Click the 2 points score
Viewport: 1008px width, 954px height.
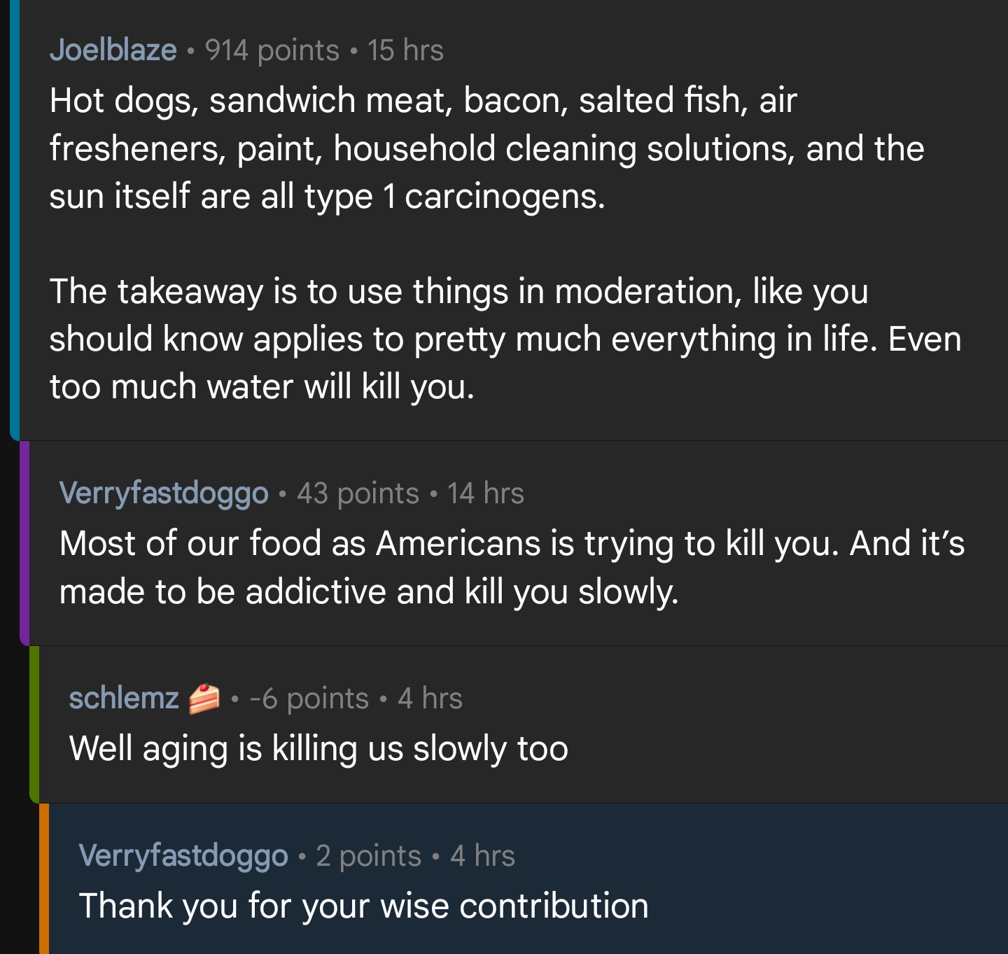coord(368,855)
